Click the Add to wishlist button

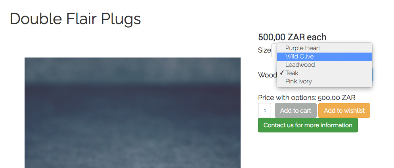coord(344,110)
